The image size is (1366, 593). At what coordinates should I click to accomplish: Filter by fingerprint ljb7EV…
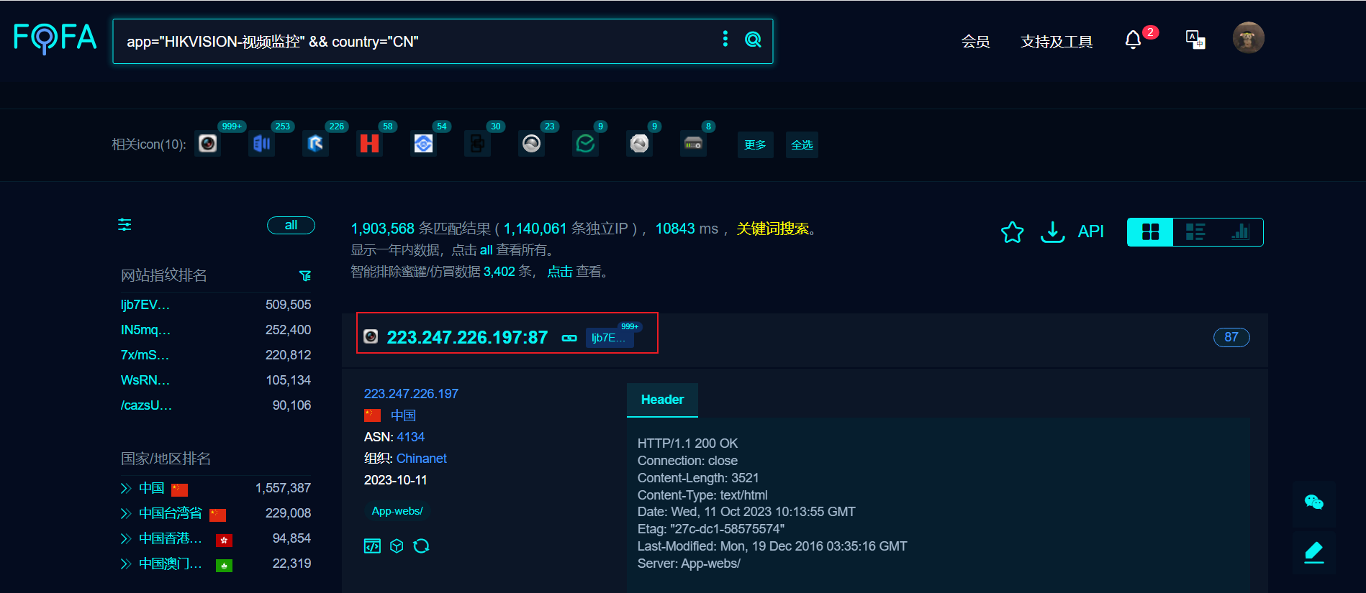(145, 305)
